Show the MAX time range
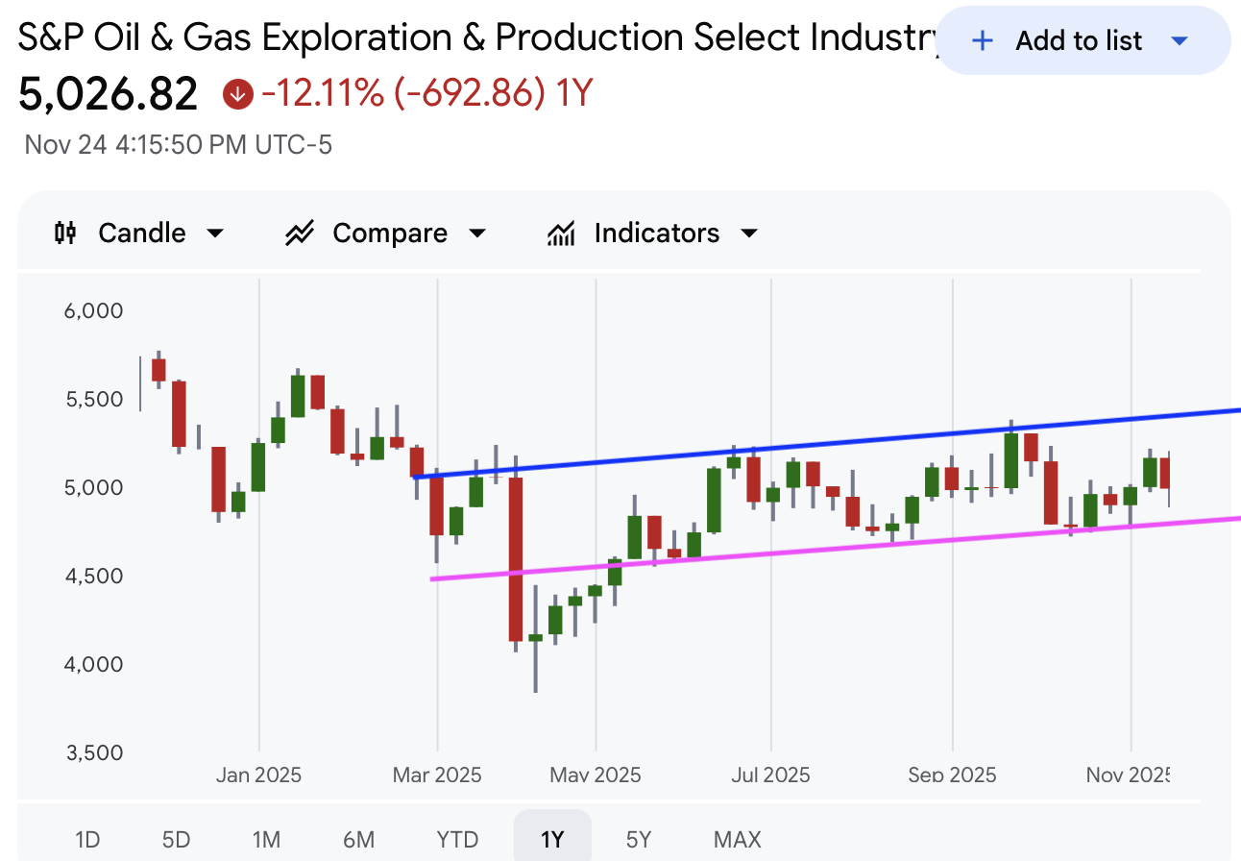The image size is (1241, 861). pyautogui.click(x=737, y=839)
